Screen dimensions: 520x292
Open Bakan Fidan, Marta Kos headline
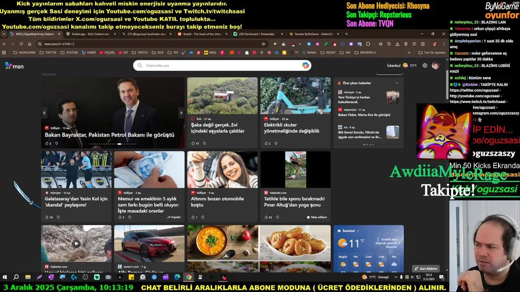click(x=364, y=115)
